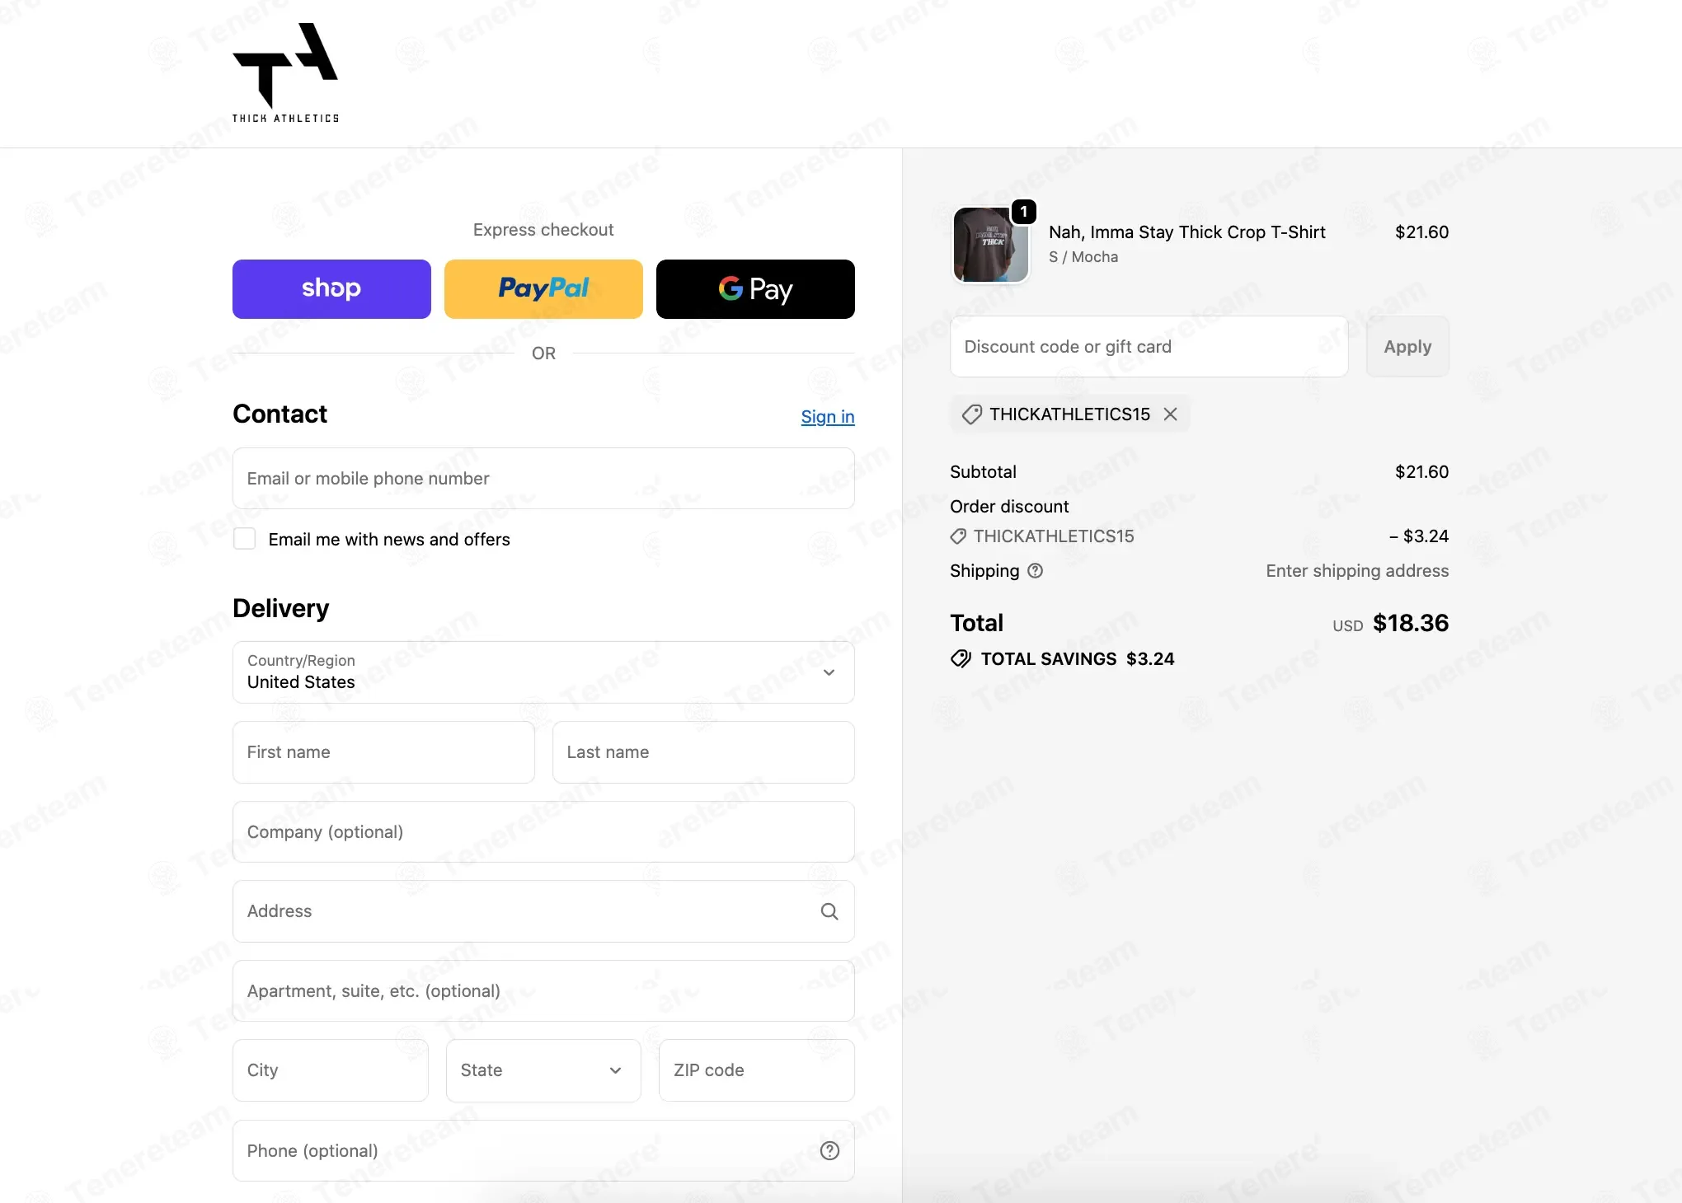Image resolution: width=1682 pixels, height=1203 pixels.
Task: Click the email or mobile phone field
Action: pyautogui.click(x=543, y=479)
